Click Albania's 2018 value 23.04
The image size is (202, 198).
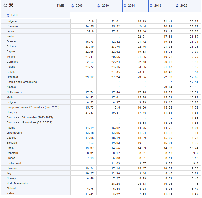[x=168, y=87]
